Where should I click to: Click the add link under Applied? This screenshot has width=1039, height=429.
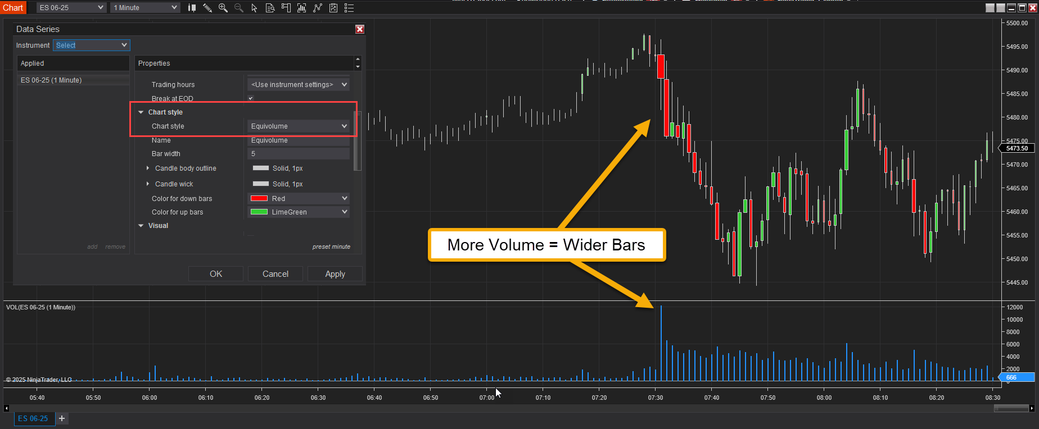coord(92,247)
